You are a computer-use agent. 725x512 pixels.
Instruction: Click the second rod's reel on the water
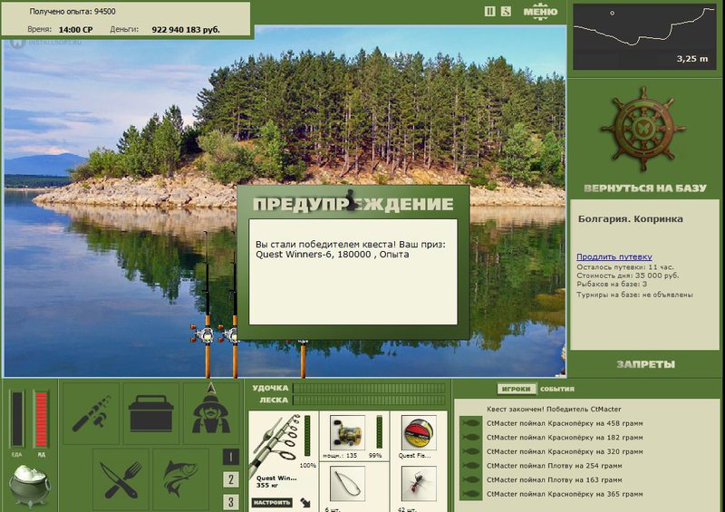coord(230,335)
